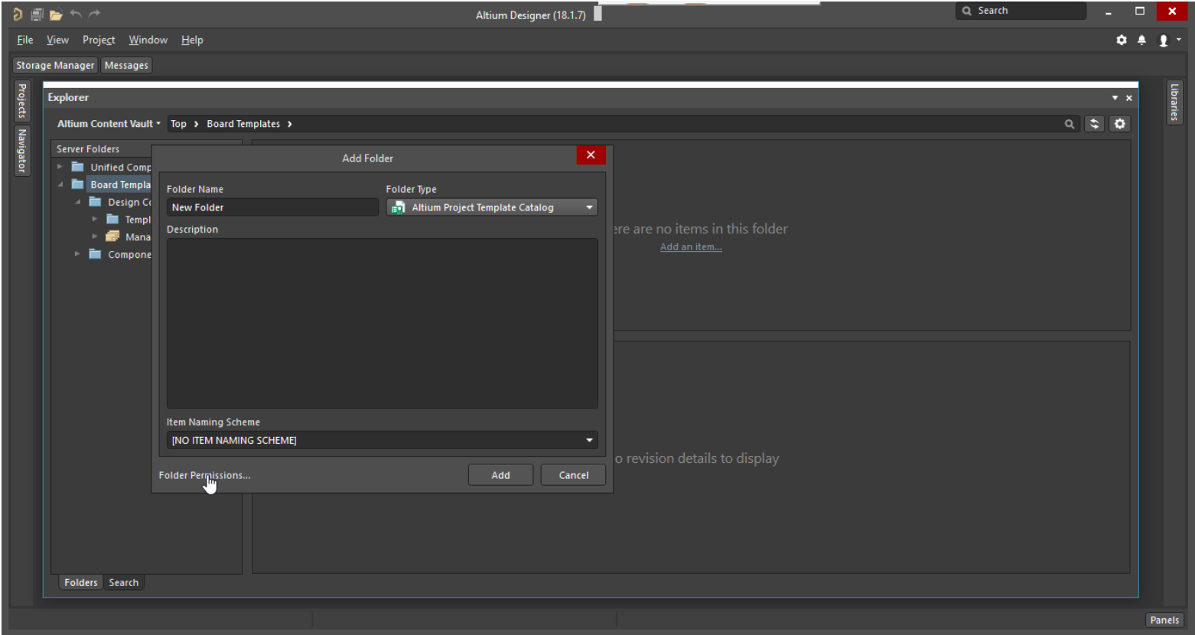Click the Save All icon
Image resolution: width=1195 pixels, height=635 pixels.
coord(37,14)
